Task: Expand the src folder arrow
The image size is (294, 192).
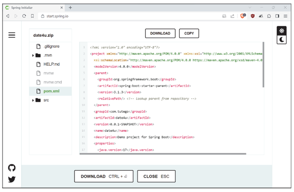Action: pyautogui.click(x=33, y=100)
